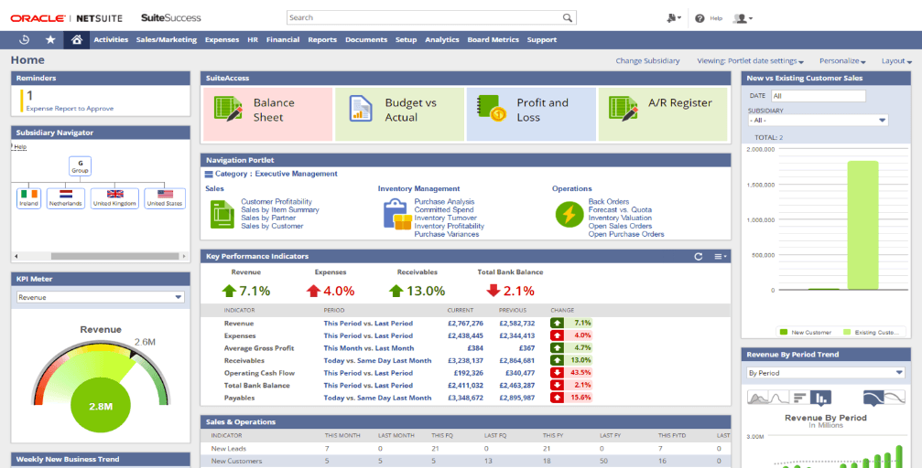Open the Reports menu
Image resolution: width=922 pixels, height=468 pixels.
pos(322,40)
